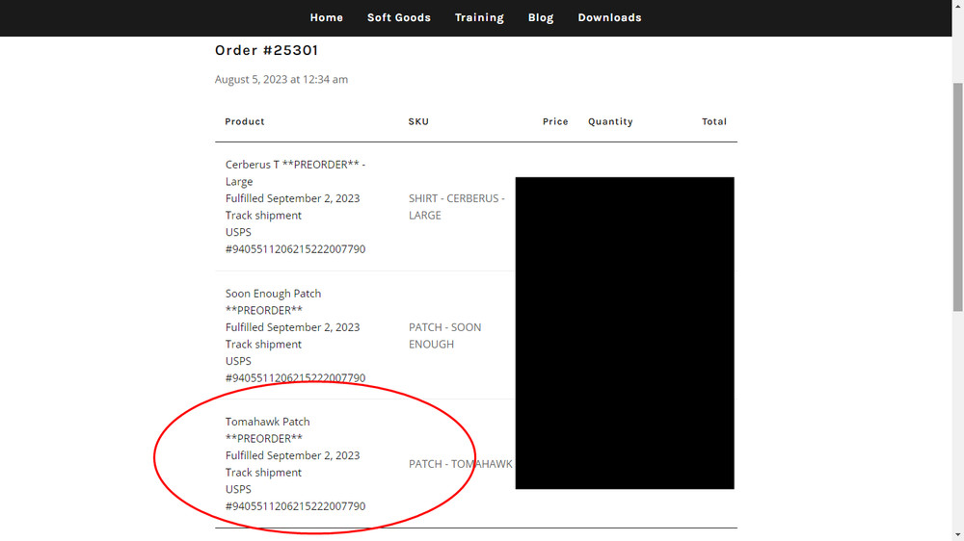
Task: Click the Total column header
Action: [713, 122]
